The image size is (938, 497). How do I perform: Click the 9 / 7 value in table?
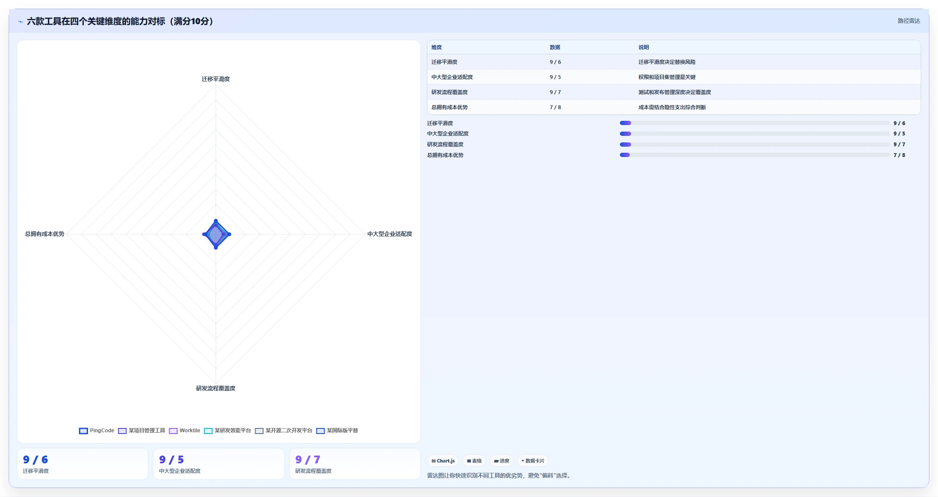pos(555,92)
